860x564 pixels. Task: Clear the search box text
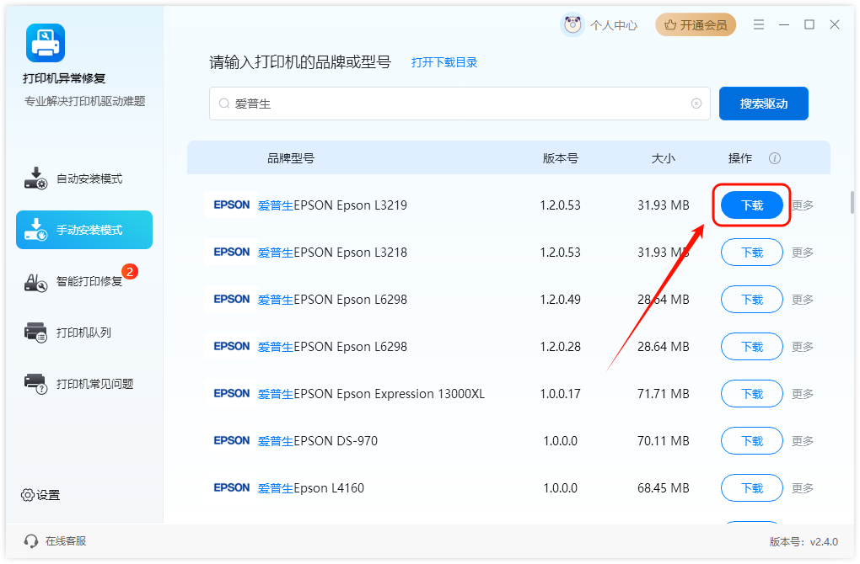696,104
